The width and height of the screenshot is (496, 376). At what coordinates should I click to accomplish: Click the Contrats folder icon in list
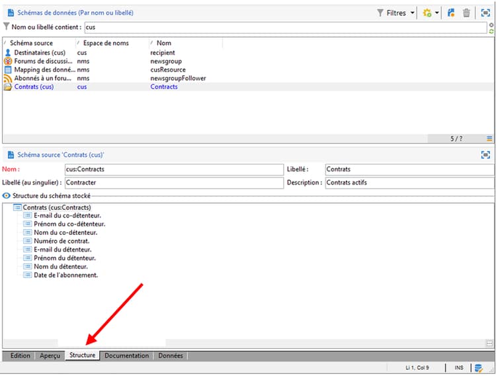pyautogui.click(x=8, y=87)
